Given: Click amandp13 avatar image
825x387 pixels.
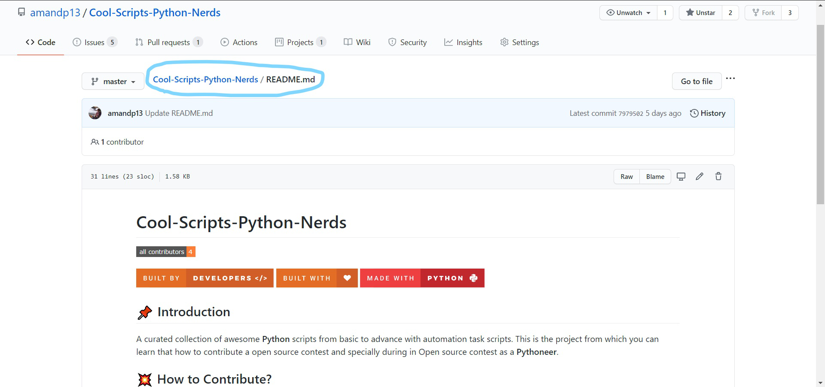Looking at the screenshot, I should point(95,113).
